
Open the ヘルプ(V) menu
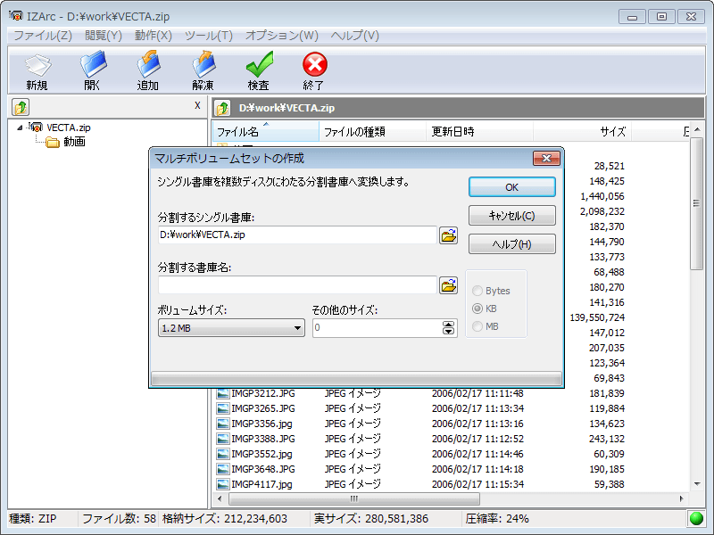click(x=354, y=36)
